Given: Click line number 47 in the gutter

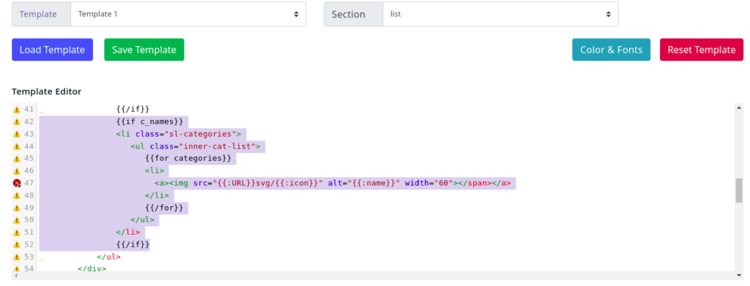Looking at the screenshot, I should 29,184.
